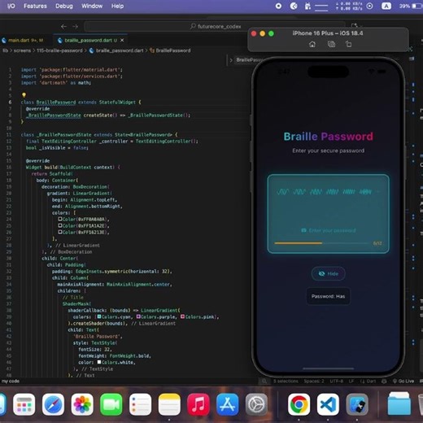Image resolution: width=423 pixels, height=423 pixels.
Task: Click the Color(0xFF16213E) swatch
Action: (60, 232)
